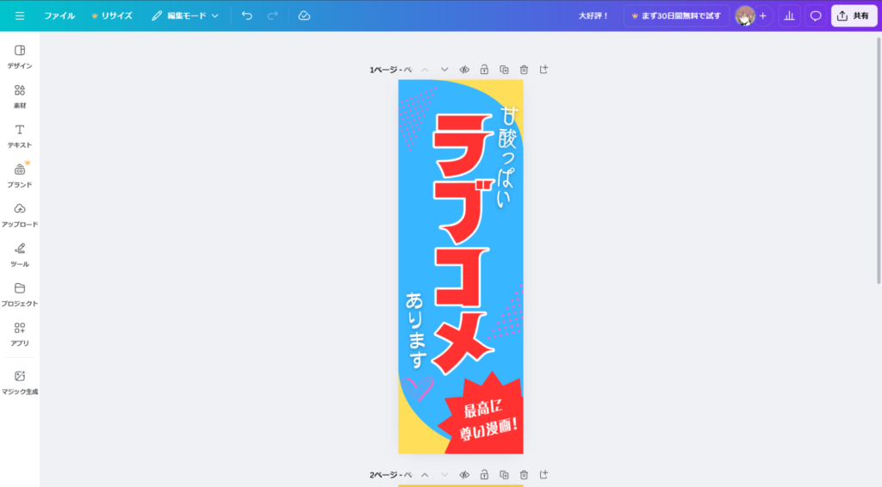Add a new page after page 2

click(x=543, y=475)
